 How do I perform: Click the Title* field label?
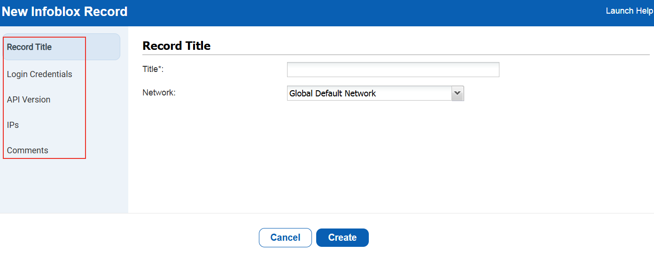tap(153, 69)
